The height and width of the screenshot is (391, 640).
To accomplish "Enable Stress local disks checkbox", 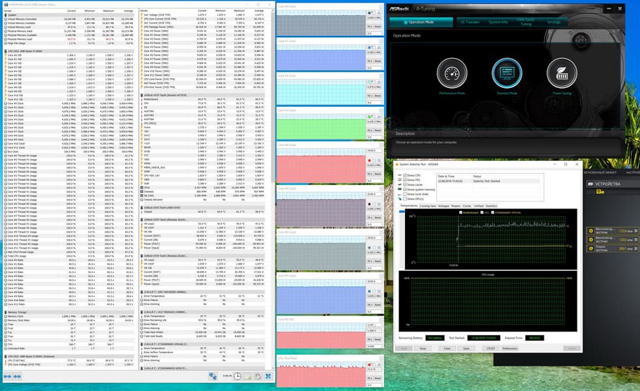I will tap(406, 194).
